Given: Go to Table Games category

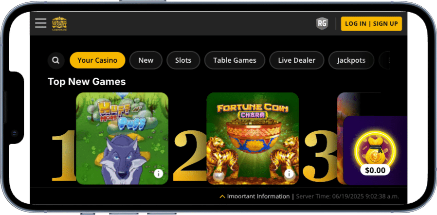Looking at the screenshot, I should click(235, 60).
